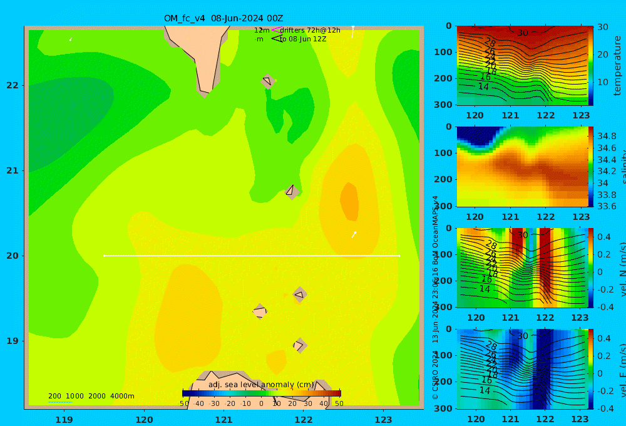
Task: Click western endpoint of the white transect line
Action: 104,256
